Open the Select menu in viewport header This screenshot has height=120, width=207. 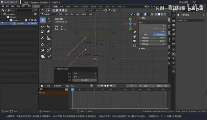pos(66,14)
